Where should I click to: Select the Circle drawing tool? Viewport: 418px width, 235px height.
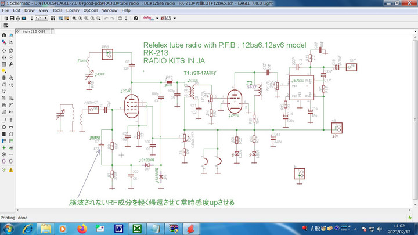pyautogui.click(x=4, y=126)
